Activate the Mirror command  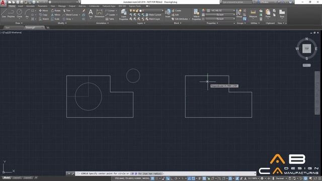click(56, 15)
